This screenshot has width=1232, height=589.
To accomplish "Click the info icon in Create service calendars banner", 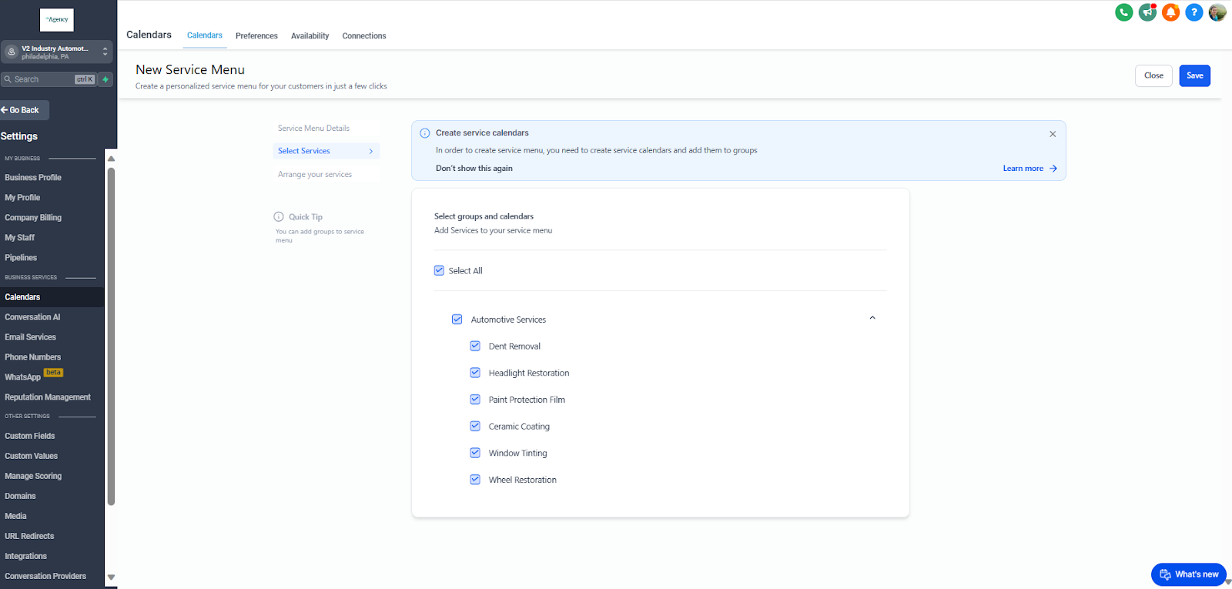I will 424,133.
